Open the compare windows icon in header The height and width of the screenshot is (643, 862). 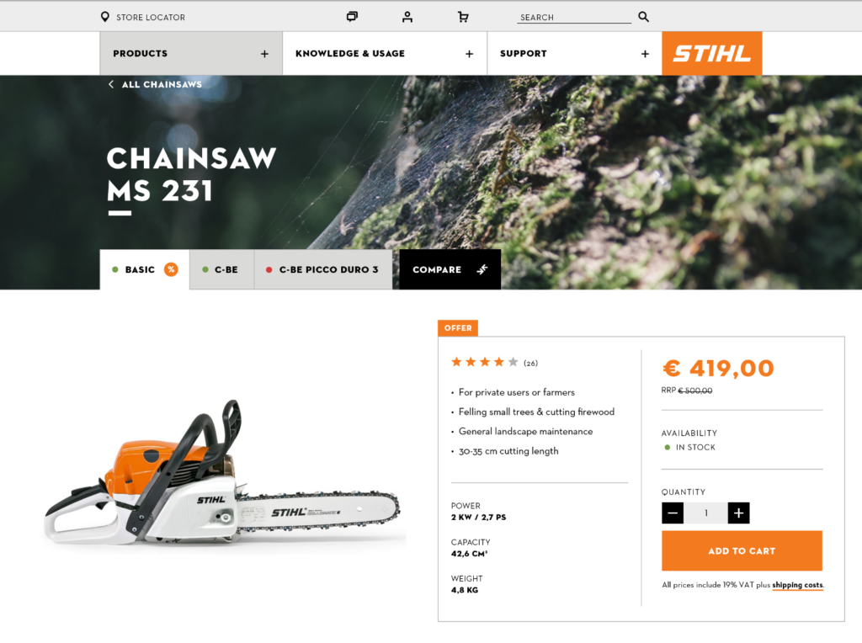(x=353, y=17)
